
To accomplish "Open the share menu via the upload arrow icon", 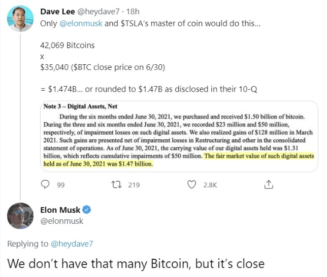I will point(269,184).
